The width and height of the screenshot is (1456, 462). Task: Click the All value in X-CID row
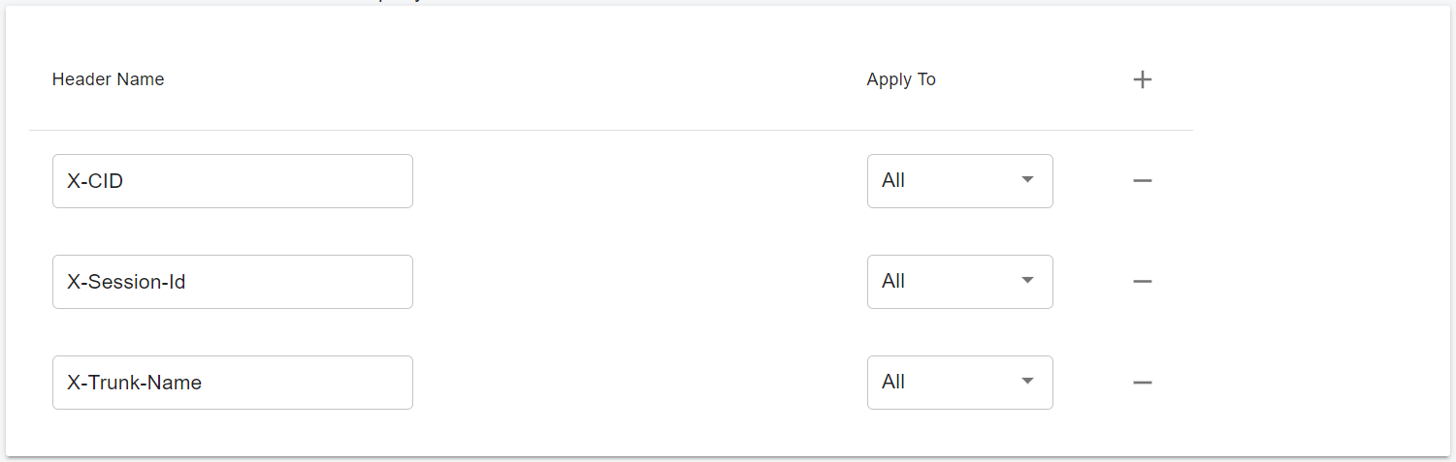893,180
